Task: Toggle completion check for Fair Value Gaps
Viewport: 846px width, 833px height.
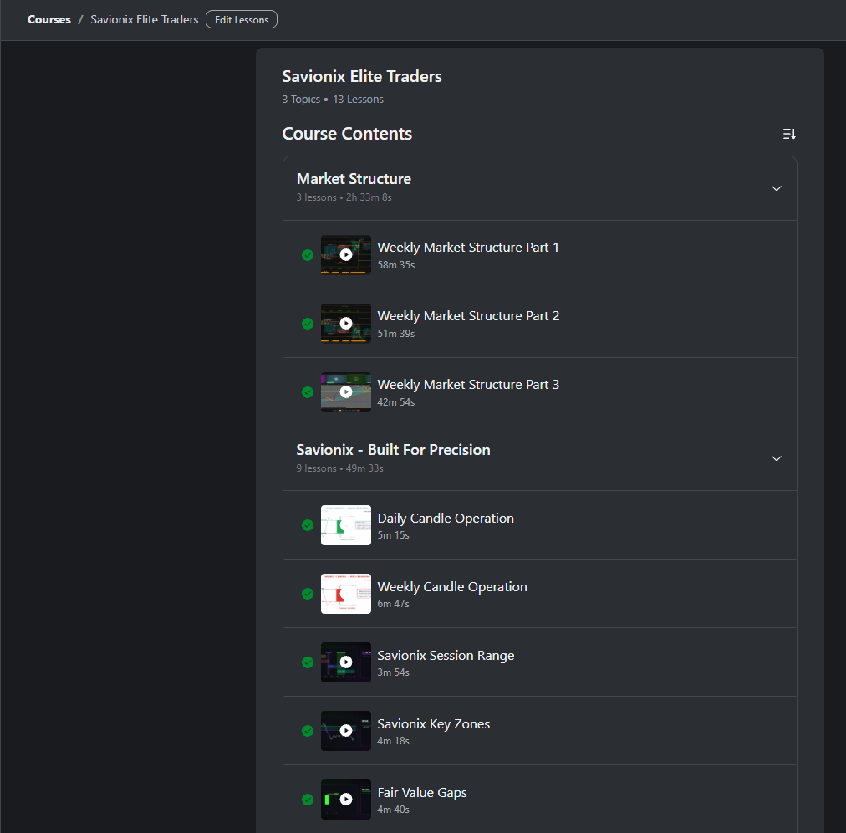Action: coord(308,800)
